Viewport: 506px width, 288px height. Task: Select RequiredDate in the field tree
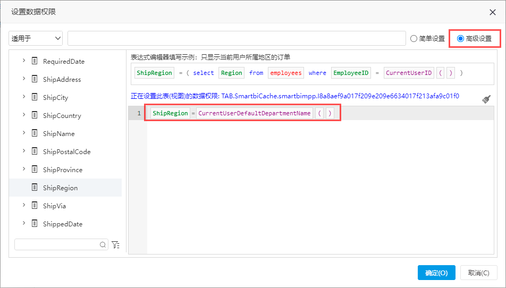coord(64,61)
